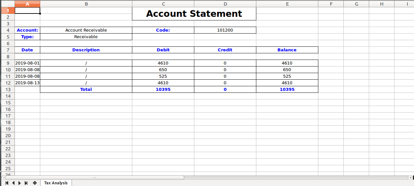Select column B header
Viewport: 414px width, 186px height.
pos(86,4)
